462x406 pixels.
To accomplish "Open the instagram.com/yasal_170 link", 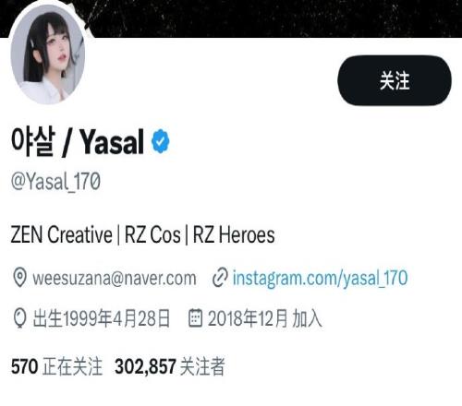I will (x=320, y=279).
